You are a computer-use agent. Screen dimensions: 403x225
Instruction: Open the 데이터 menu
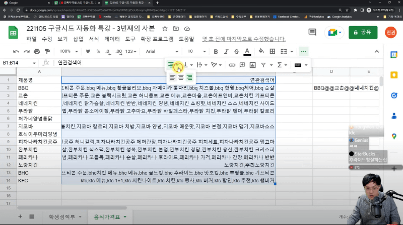(x=112, y=39)
